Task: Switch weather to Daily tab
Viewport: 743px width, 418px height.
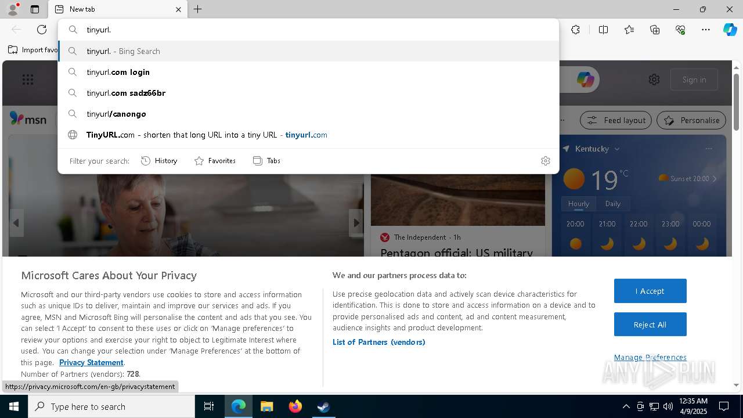Action: click(x=613, y=204)
